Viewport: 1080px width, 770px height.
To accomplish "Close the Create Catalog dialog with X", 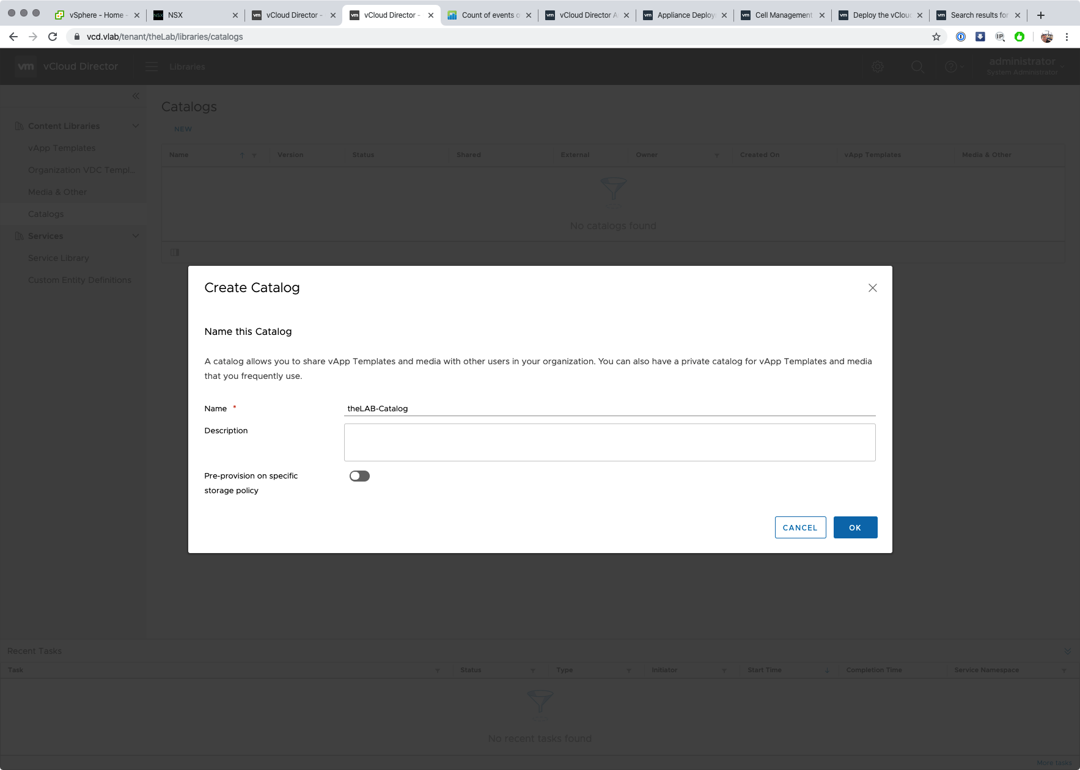I will [x=872, y=288].
